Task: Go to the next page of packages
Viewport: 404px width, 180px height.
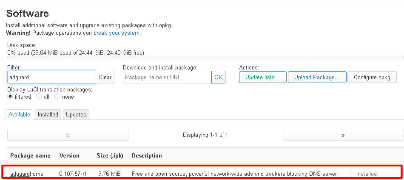Action: tap(343, 135)
